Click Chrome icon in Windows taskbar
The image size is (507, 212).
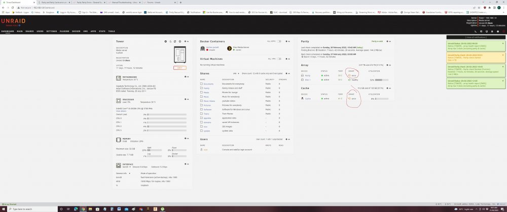(x=83, y=209)
